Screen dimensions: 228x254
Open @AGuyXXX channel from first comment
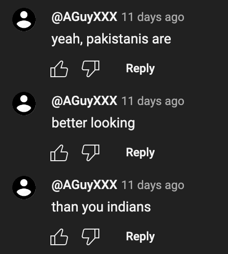point(84,17)
